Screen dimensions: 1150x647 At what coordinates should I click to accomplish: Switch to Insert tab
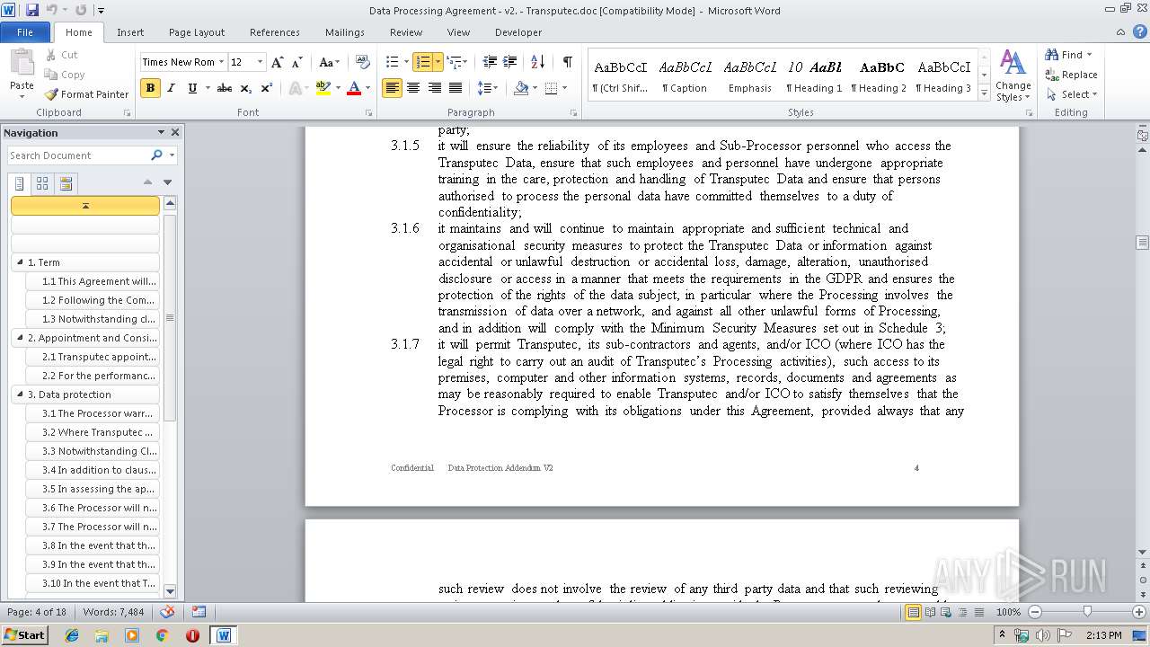pos(130,32)
